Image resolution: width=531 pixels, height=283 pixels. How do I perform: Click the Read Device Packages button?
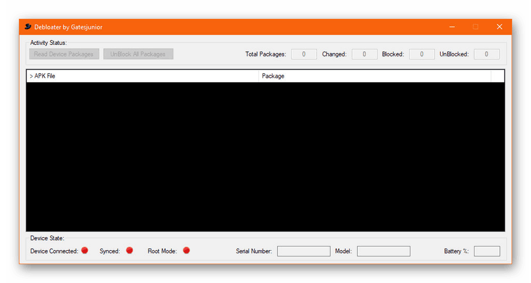[x=64, y=54]
